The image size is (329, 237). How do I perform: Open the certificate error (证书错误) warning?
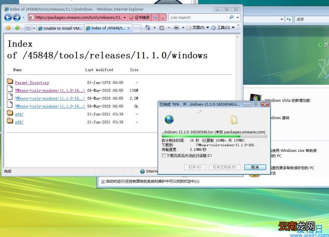139,17
